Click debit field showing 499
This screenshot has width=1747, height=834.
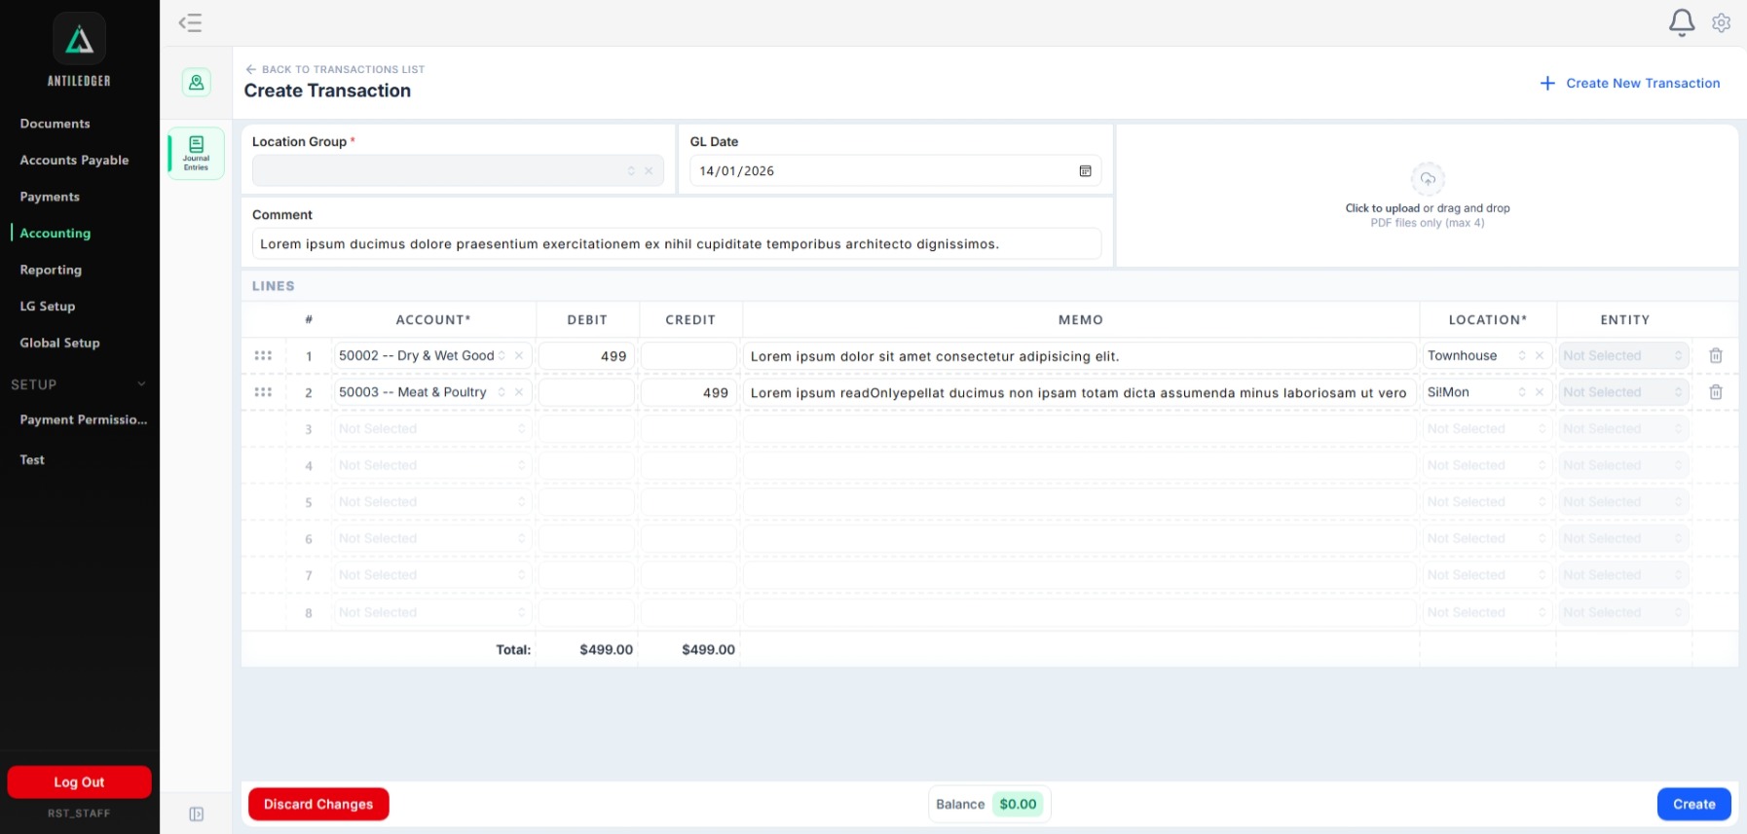coord(586,356)
